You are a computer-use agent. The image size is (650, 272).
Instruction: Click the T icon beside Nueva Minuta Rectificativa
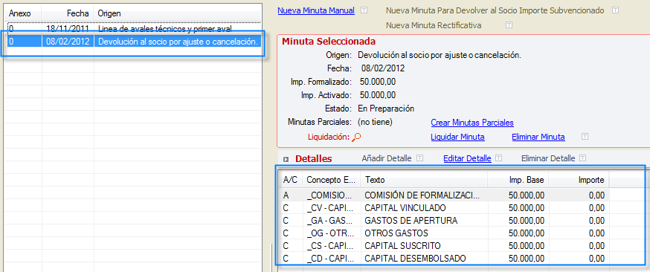pos(509,25)
